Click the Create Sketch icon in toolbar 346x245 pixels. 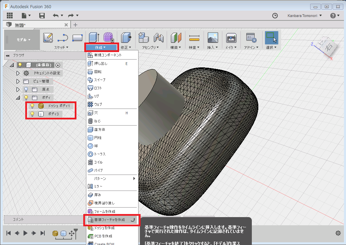pos(48,37)
